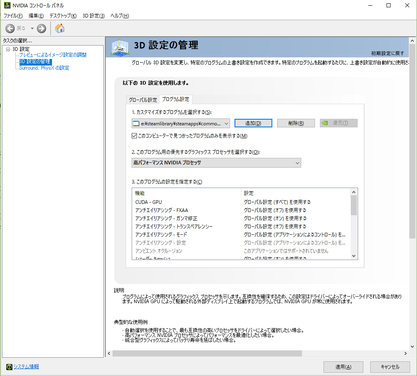Screen dimensions: 417x376
Task: Click the system information icon at bottom left
Action: [x=9, y=367]
